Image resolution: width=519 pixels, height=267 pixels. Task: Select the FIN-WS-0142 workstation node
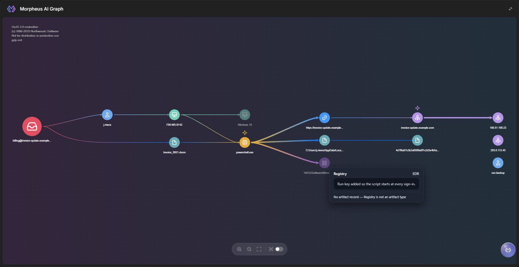(x=174, y=115)
